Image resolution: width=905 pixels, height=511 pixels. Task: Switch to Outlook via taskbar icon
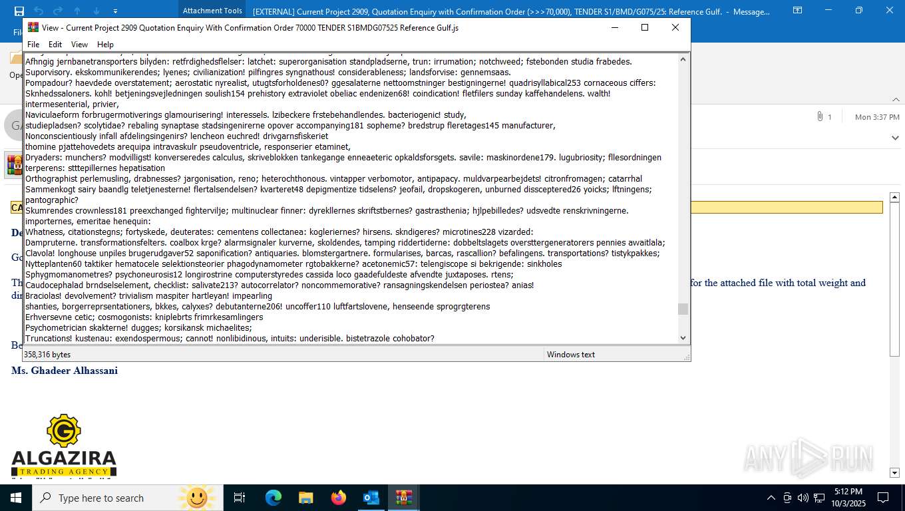(371, 498)
